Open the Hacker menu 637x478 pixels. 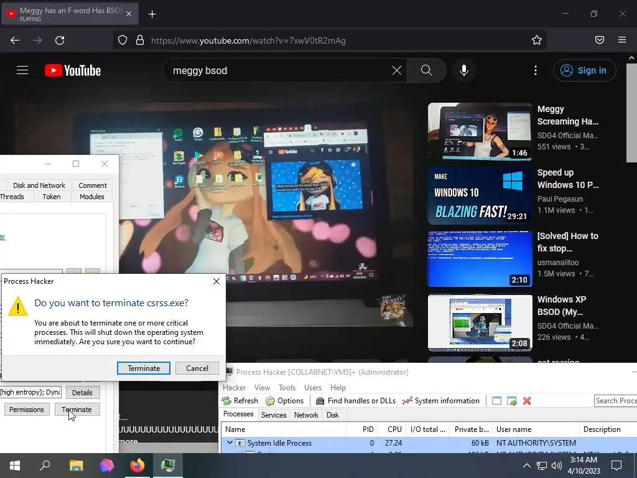pos(235,388)
